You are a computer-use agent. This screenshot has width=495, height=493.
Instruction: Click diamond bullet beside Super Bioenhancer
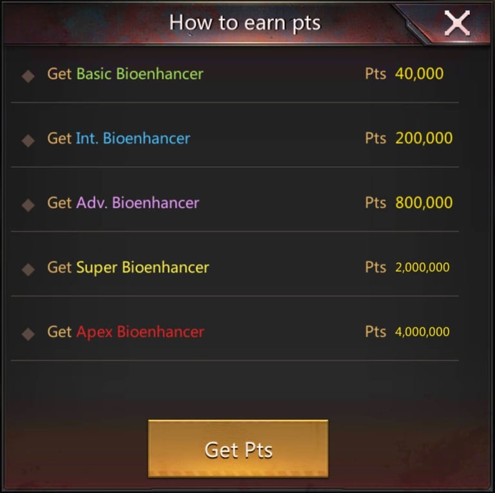click(28, 269)
